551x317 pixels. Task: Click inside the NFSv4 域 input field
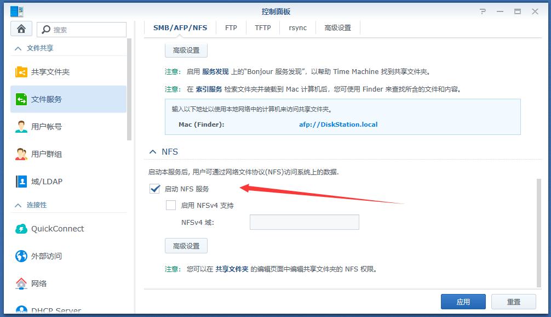click(304, 222)
